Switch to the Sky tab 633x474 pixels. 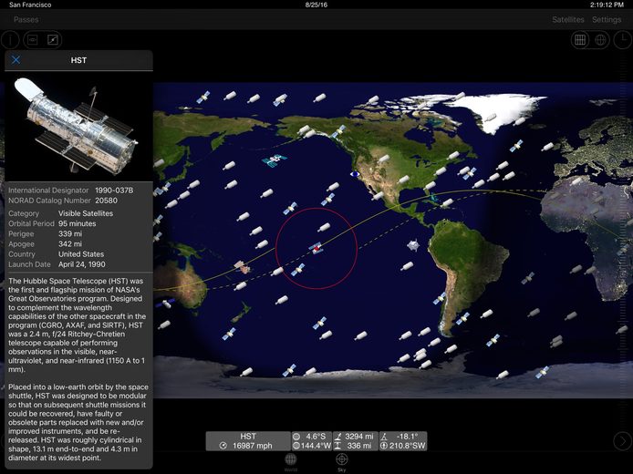click(x=341, y=462)
